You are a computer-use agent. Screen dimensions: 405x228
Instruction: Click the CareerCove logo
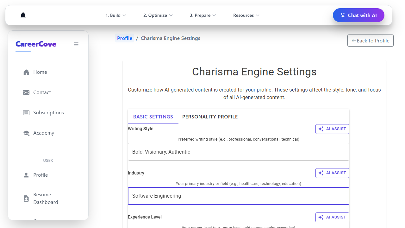coord(36,44)
